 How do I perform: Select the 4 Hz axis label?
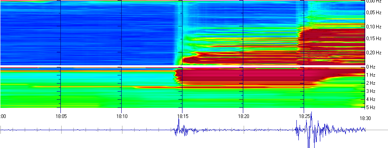point(371,99)
